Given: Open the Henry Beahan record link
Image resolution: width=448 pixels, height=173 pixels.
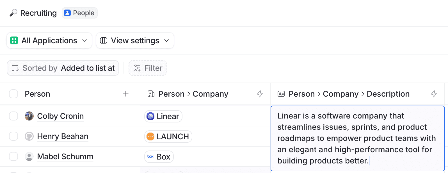Looking at the screenshot, I should [63, 136].
